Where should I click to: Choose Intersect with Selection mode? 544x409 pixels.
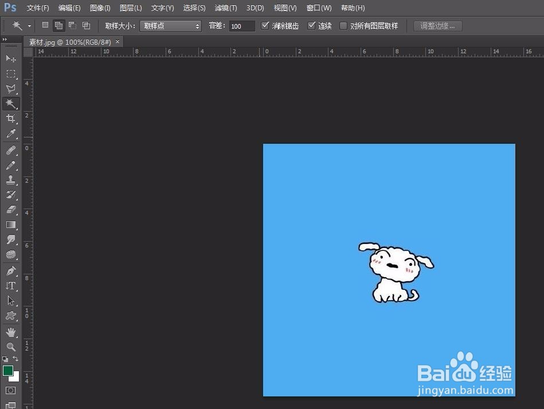86,25
